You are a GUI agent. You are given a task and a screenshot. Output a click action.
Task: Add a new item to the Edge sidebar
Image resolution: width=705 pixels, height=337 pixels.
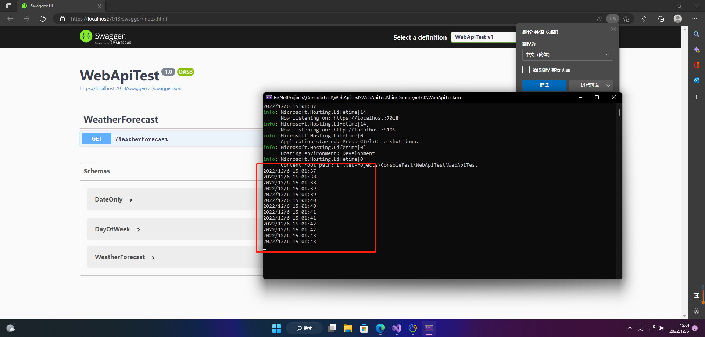pos(696,97)
